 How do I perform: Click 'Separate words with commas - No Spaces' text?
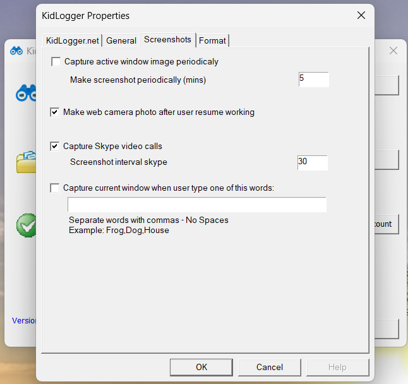(148, 220)
